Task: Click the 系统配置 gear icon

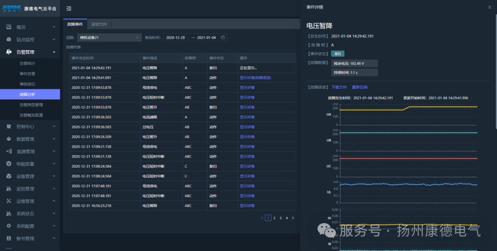Action: point(9,226)
